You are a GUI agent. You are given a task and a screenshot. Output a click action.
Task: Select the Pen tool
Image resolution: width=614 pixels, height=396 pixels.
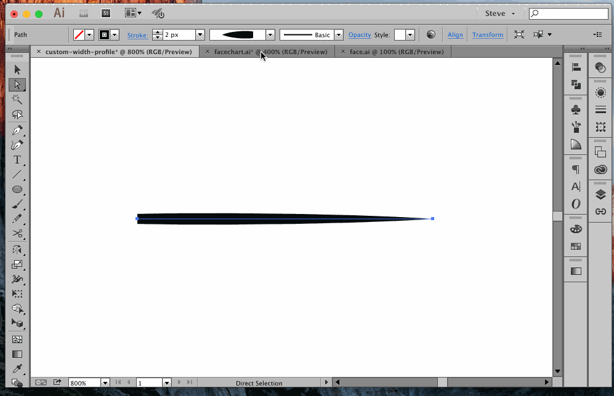tap(17, 130)
